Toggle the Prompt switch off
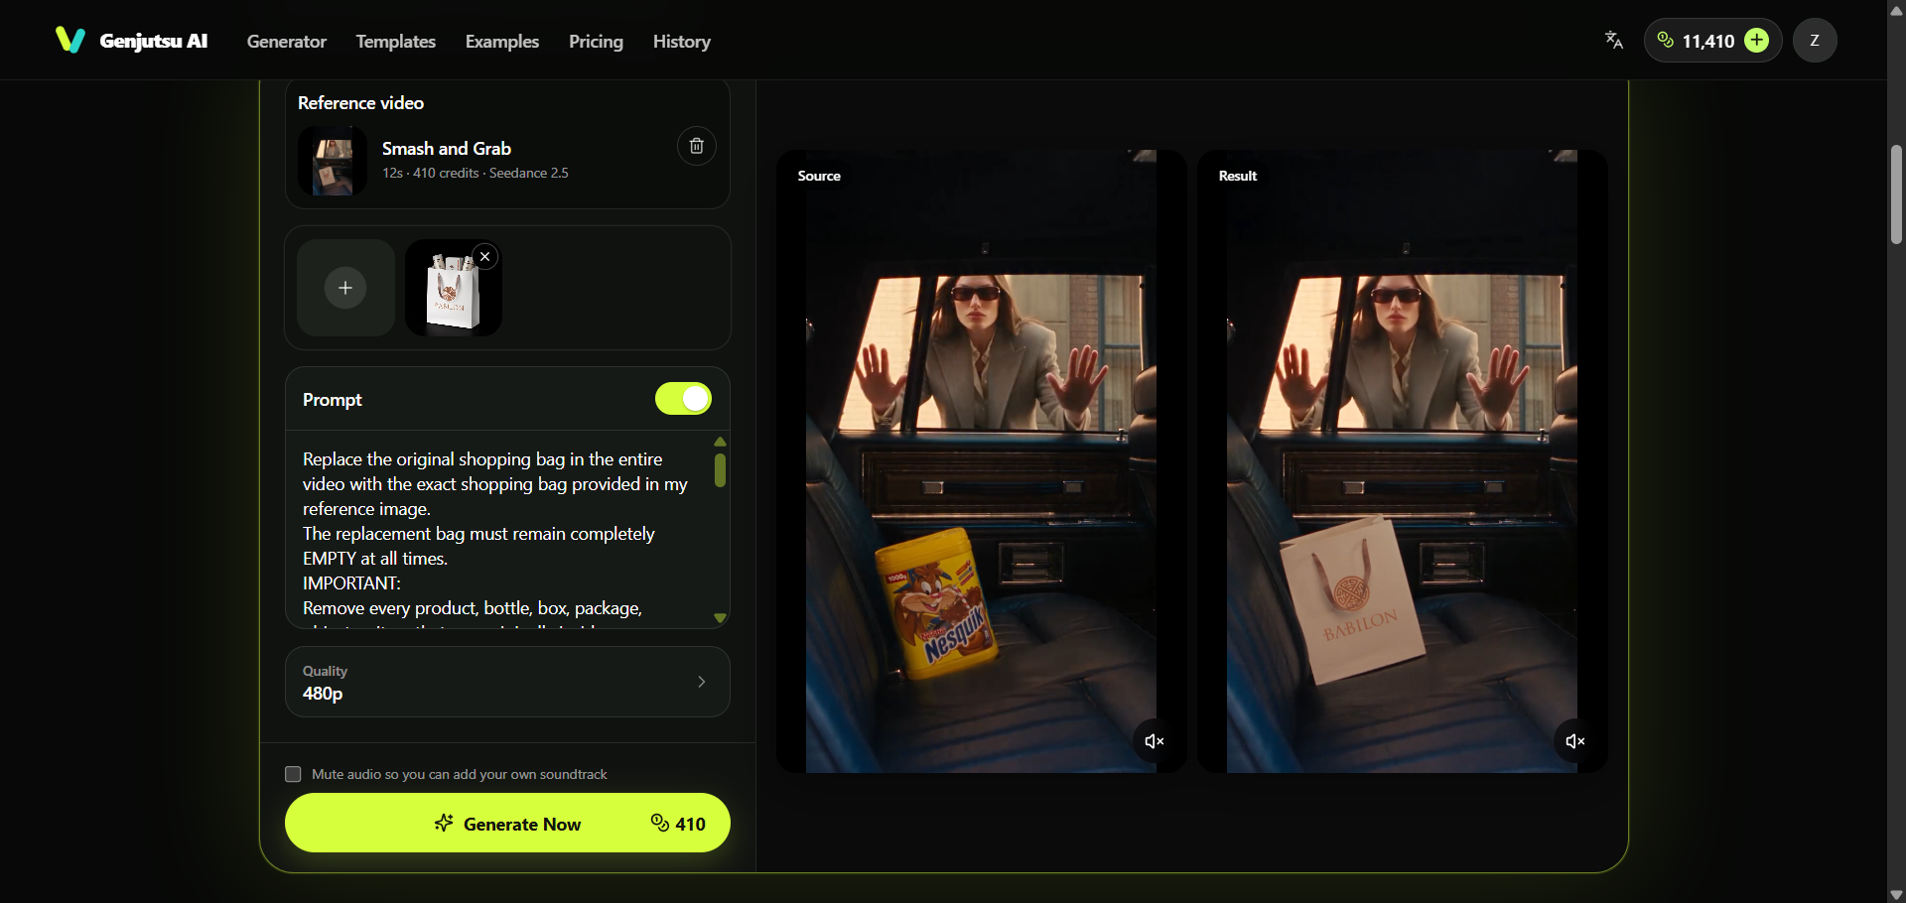 point(683,399)
